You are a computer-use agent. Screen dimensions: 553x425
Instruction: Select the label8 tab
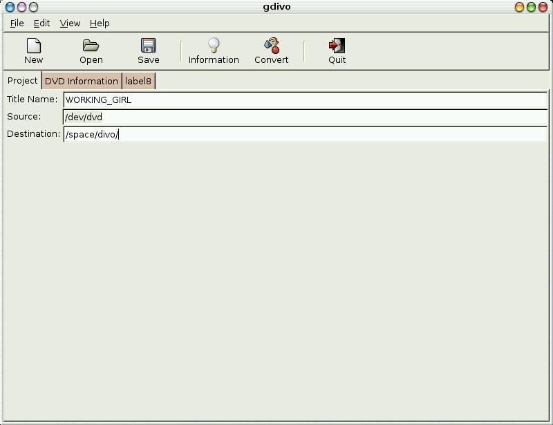(138, 81)
